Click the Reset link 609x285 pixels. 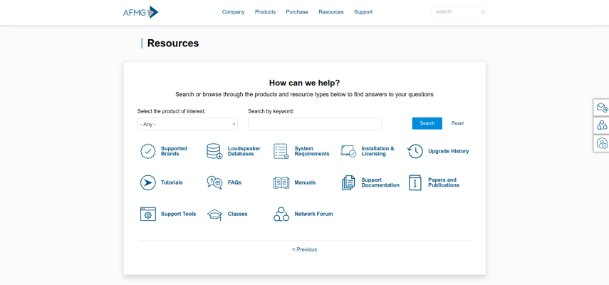tap(457, 123)
